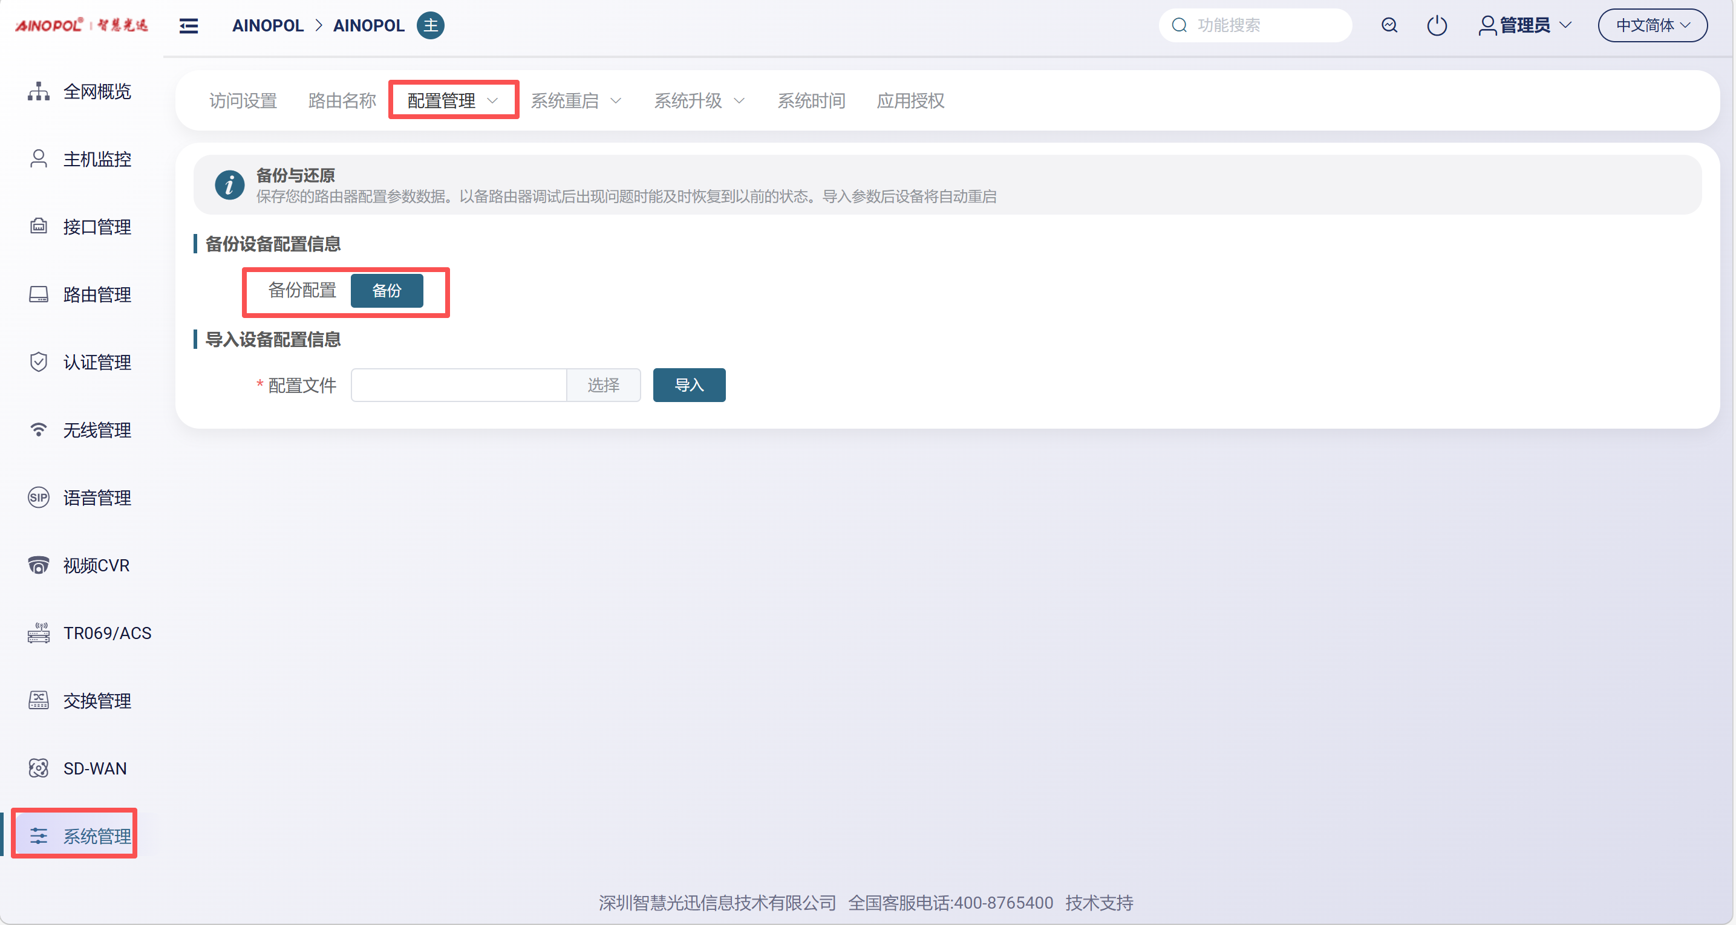The height and width of the screenshot is (925, 1736).
Task: Open 认证管理 shield icon in sidebar
Action: [39, 362]
